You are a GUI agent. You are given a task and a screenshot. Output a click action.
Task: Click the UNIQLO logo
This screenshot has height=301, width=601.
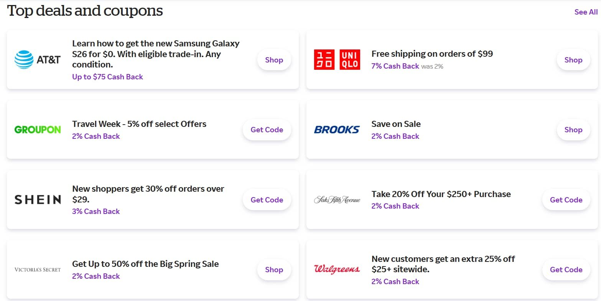click(x=337, y=59)
